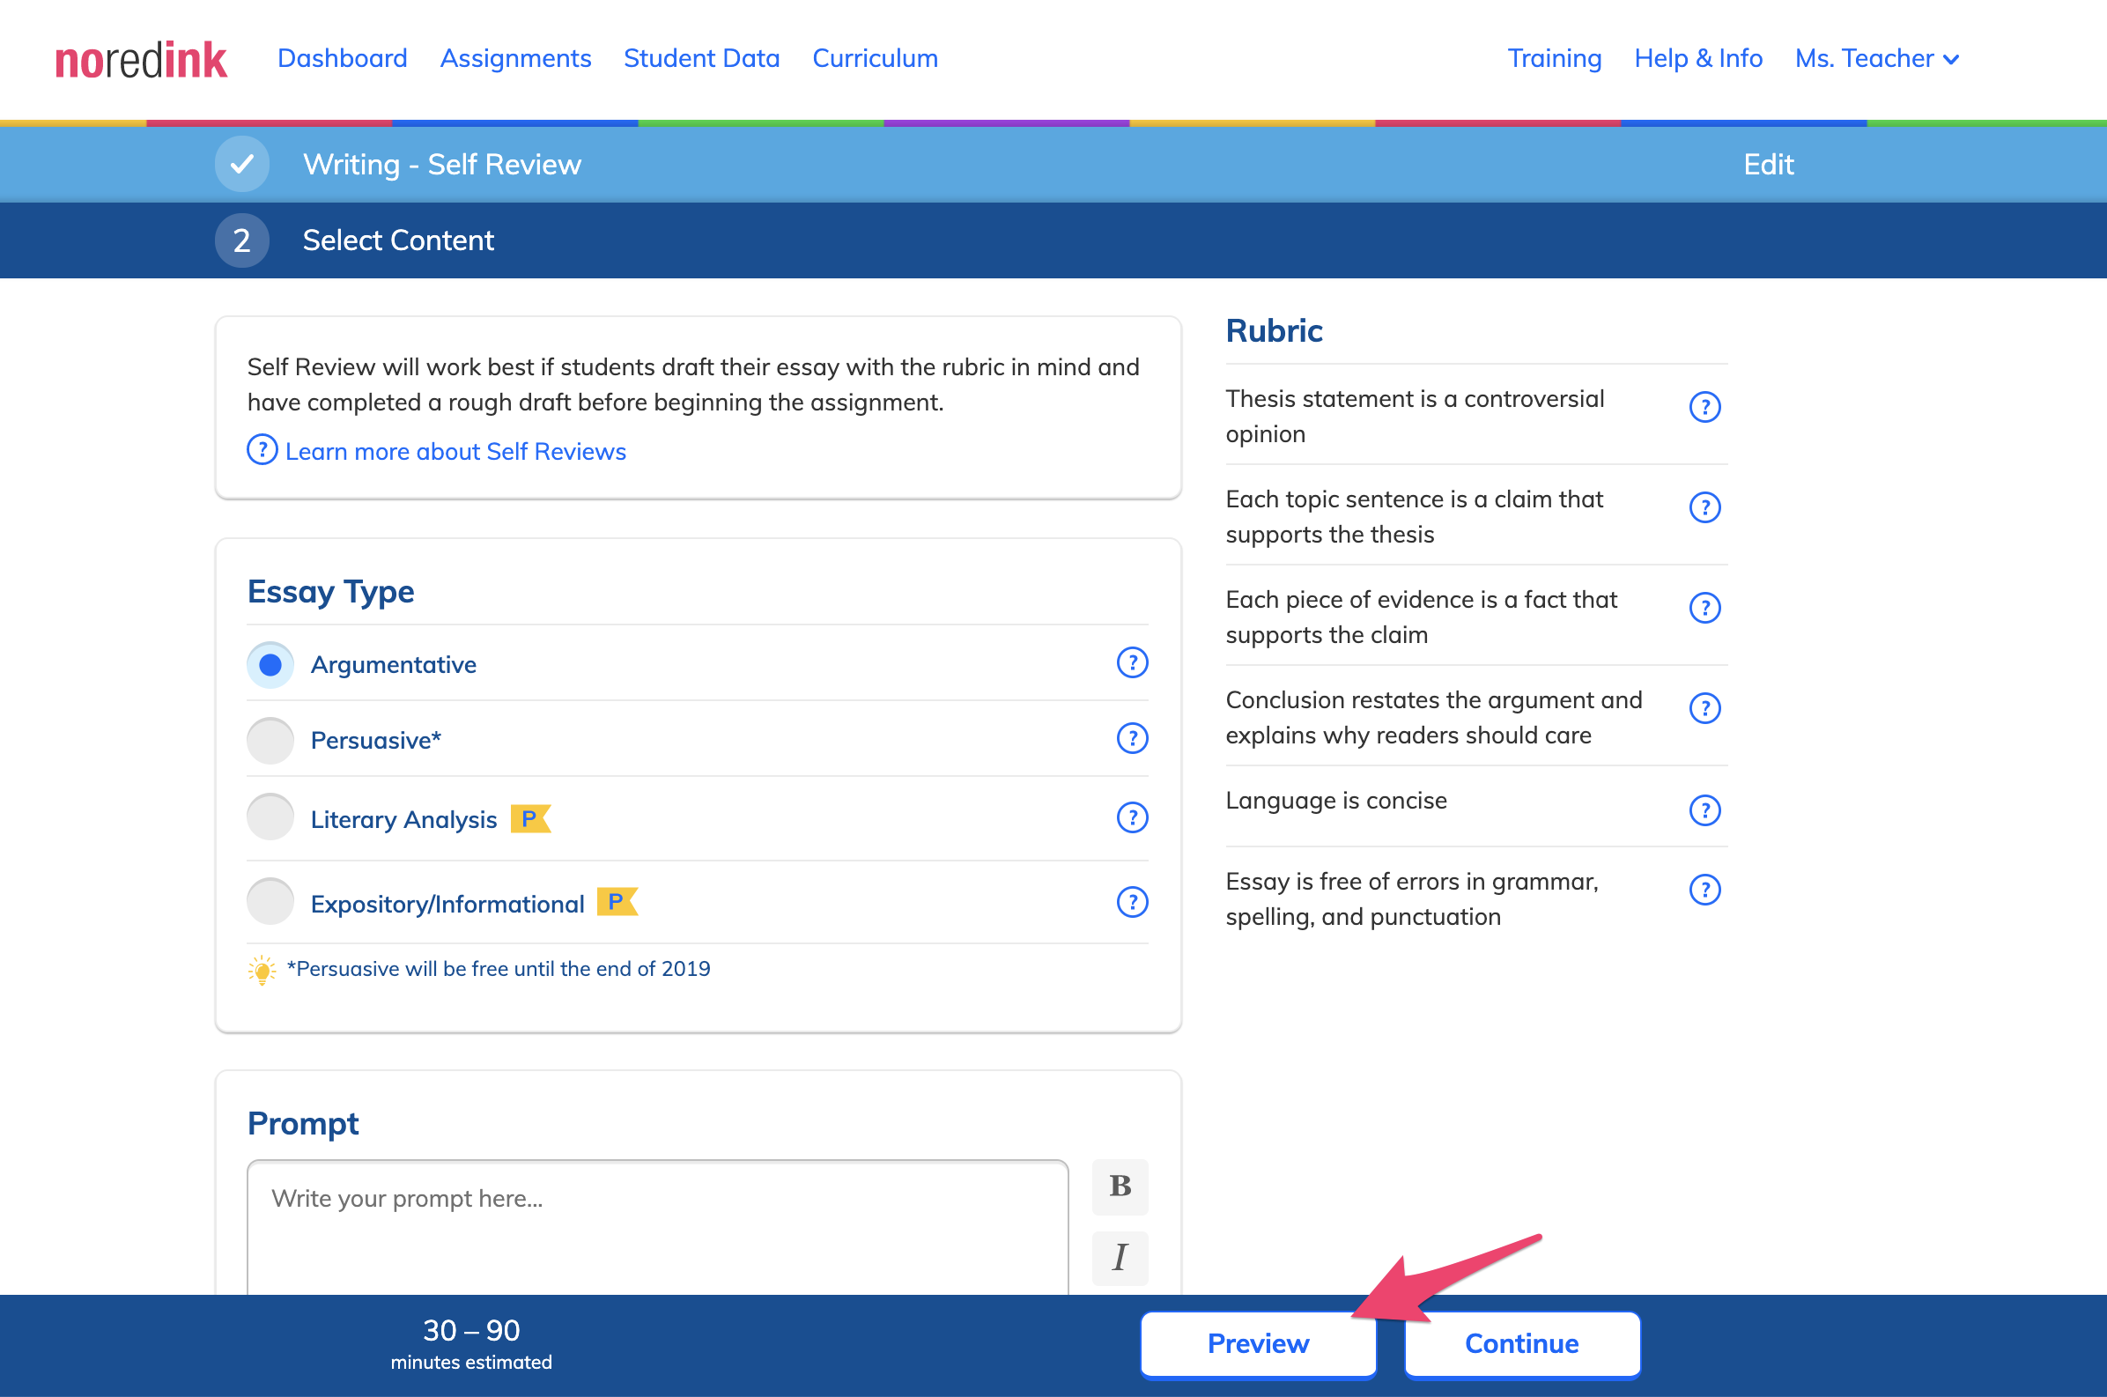Image resolution: width=2107 pixels, height=1397 pixels.
Task: Click the Prompt heading
Action: click(303, 1123)
